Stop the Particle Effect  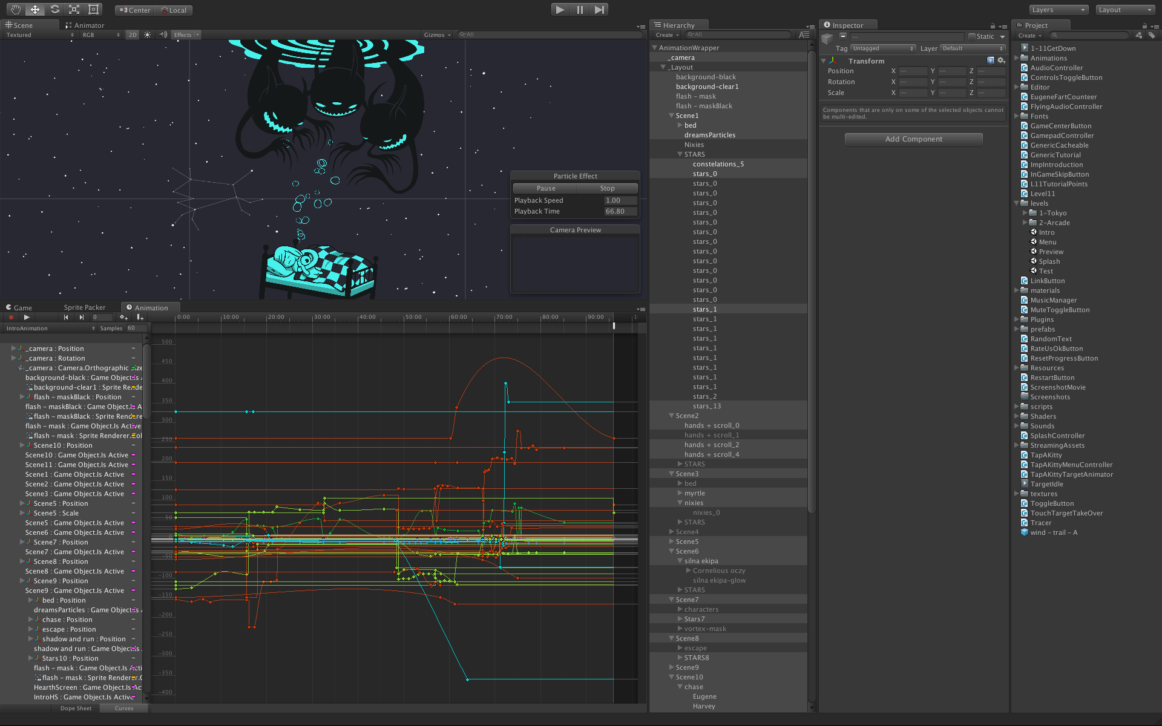click(607, 188)
